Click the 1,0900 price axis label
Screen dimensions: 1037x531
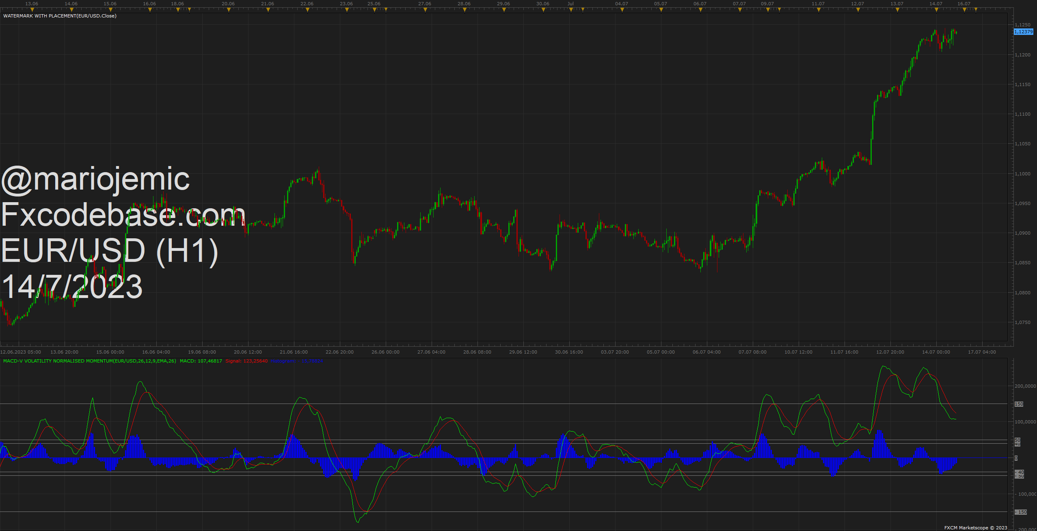1022,233
